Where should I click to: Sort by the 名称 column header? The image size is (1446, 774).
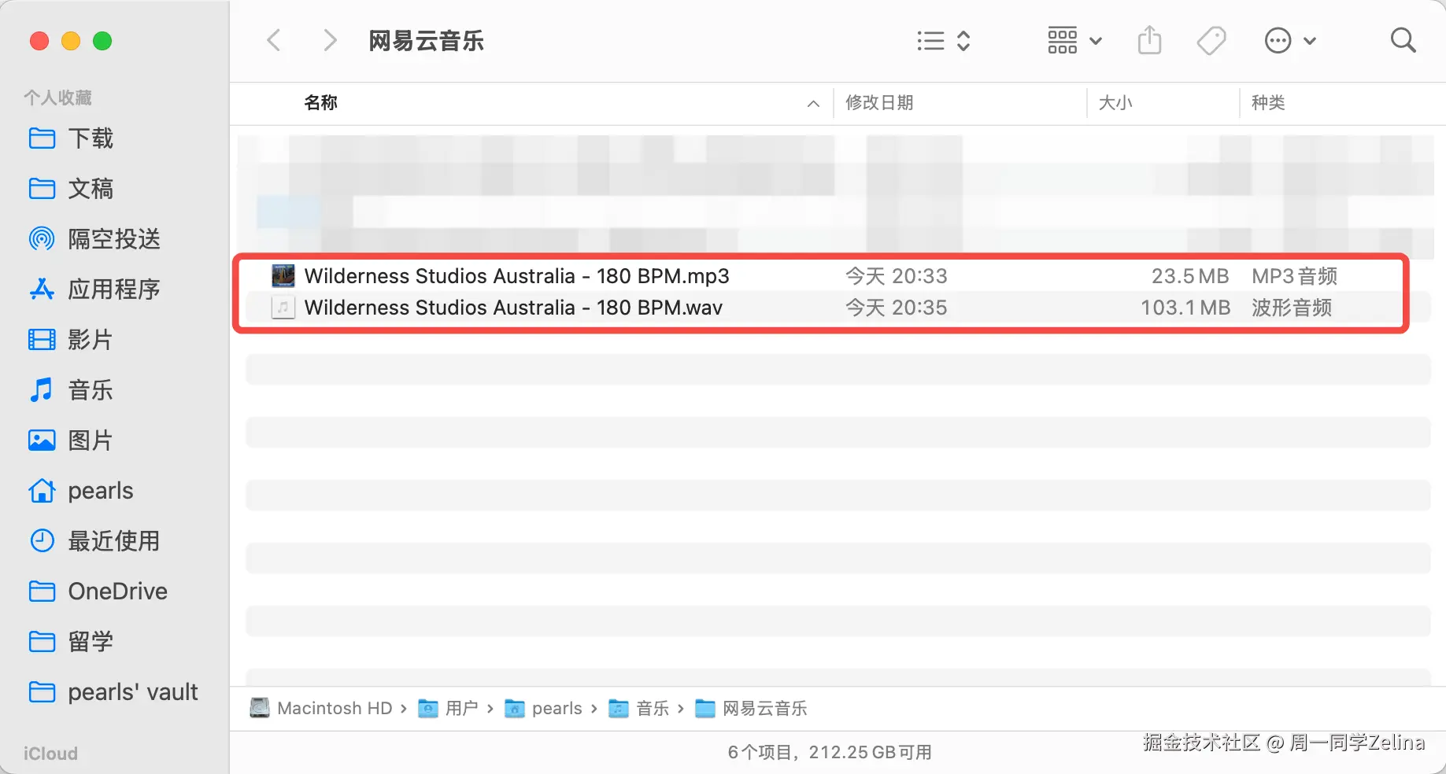(x=320, y=103)
